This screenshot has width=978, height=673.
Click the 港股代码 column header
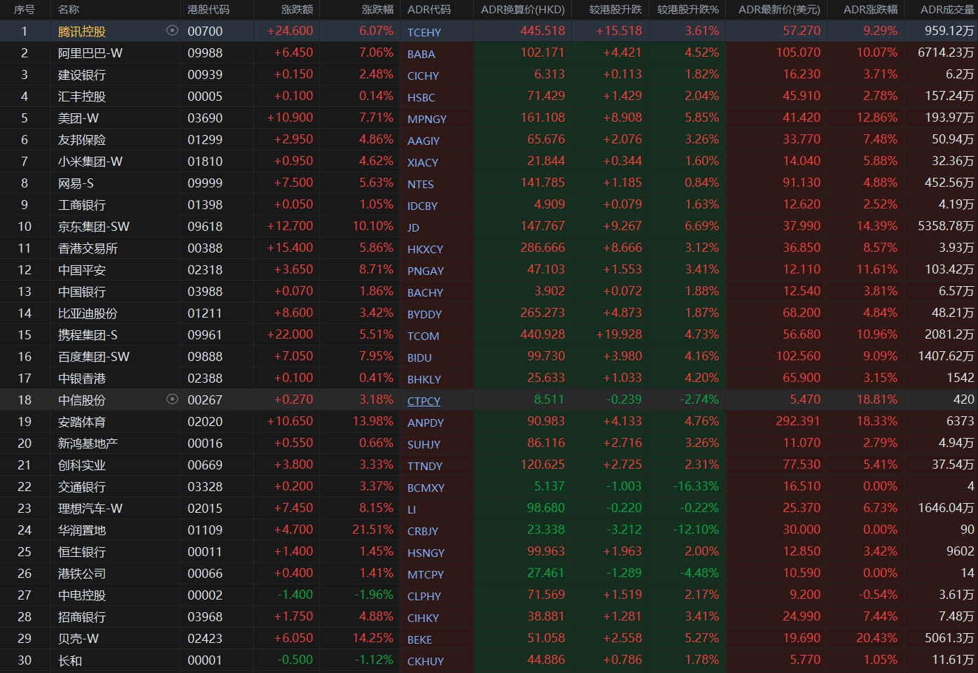[x=208, y=10]
